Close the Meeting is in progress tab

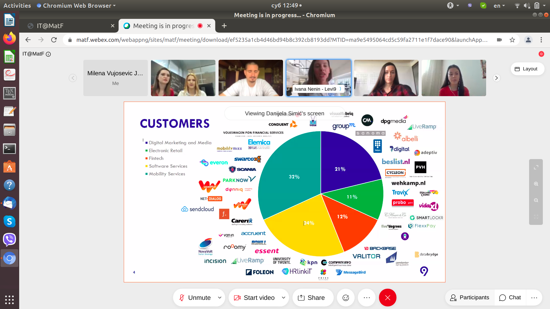(x=209, y=26)
